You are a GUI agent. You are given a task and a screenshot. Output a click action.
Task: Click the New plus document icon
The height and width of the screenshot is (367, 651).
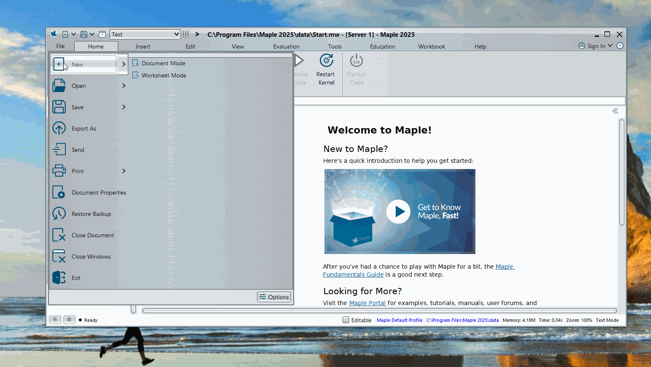(59, 64)
